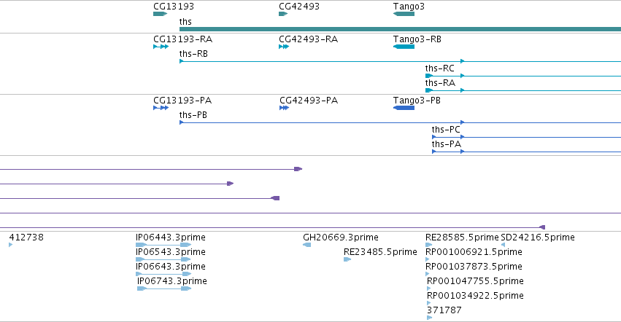Click the RE23485.5prime label
The image size is (621, 322).
click(380, 252)
